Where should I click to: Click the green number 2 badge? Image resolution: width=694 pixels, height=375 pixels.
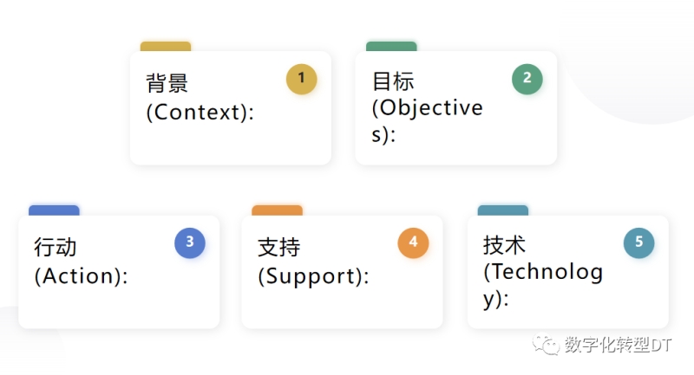click(527, 79)
